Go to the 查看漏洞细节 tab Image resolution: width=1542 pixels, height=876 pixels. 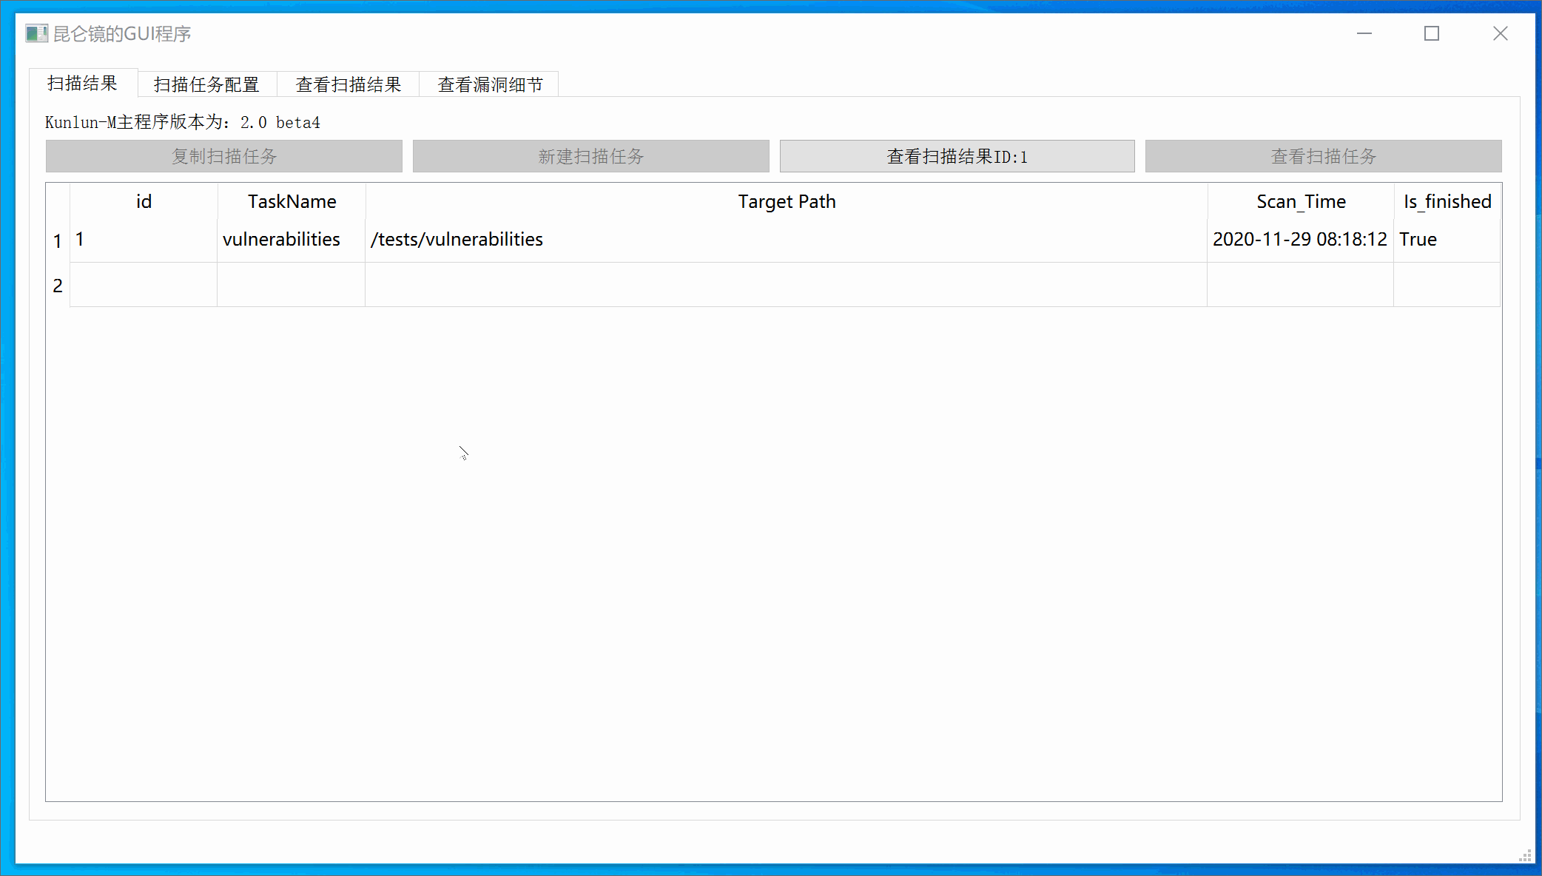click(x=490, y=84)
